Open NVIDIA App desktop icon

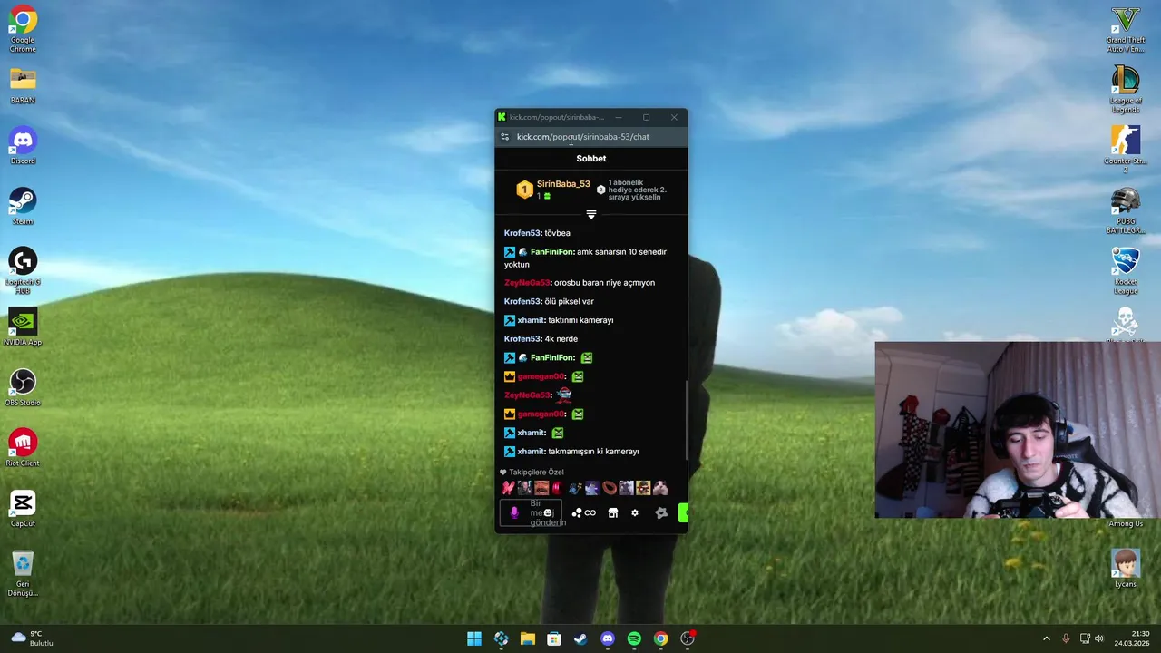[23, 328]
